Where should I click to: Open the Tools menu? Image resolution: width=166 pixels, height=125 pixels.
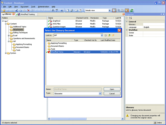click(x=33, y=7)
